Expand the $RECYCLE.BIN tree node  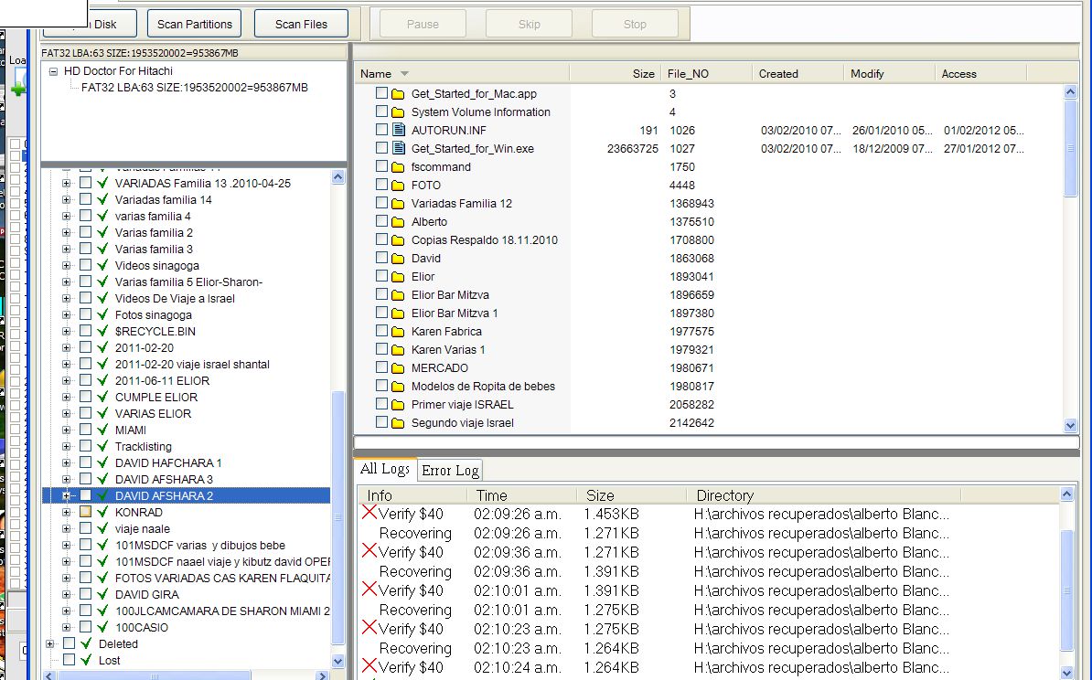[x=66, y=331]
